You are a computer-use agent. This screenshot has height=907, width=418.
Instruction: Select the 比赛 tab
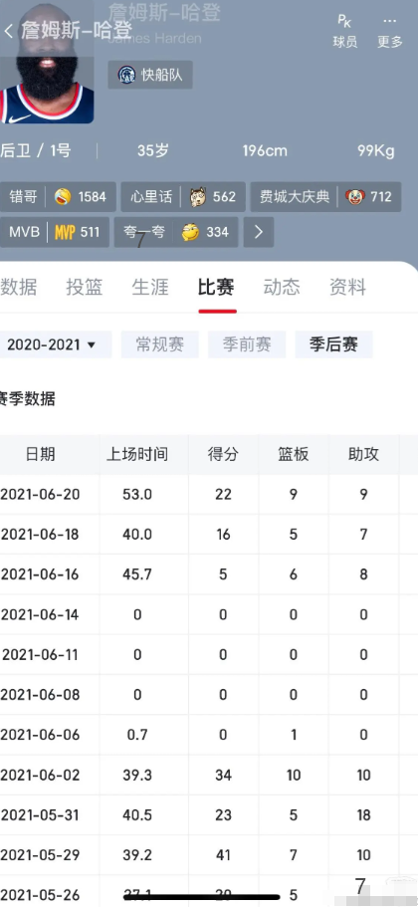click(x=216, y=287)
